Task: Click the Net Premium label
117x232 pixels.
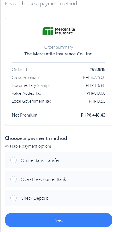Action: 25,115
